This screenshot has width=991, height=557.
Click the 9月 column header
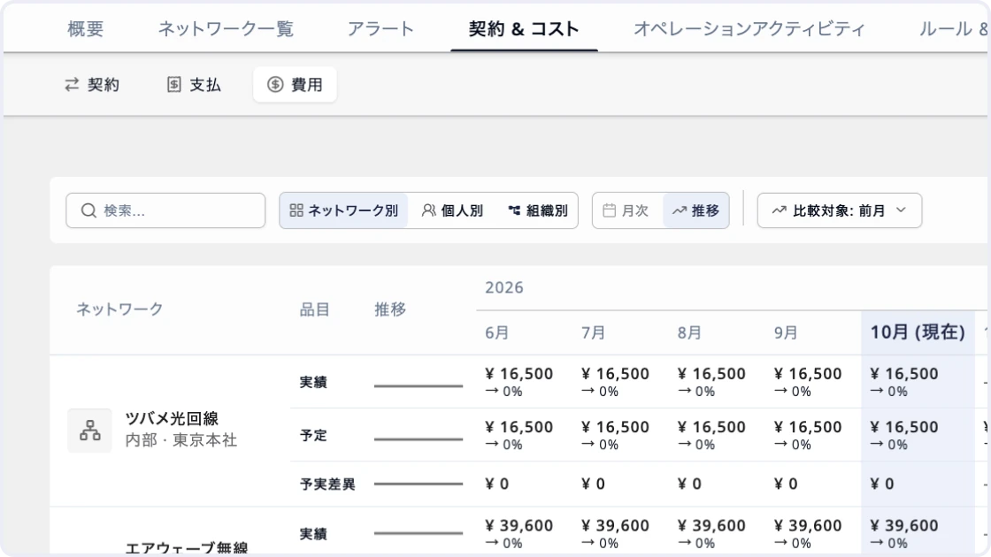[x=786, y=332]
